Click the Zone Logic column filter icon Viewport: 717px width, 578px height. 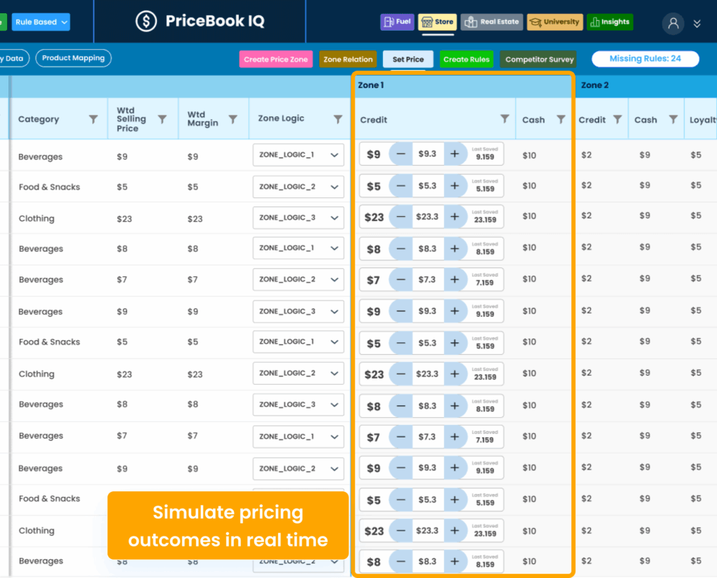(x=337, y=120)
